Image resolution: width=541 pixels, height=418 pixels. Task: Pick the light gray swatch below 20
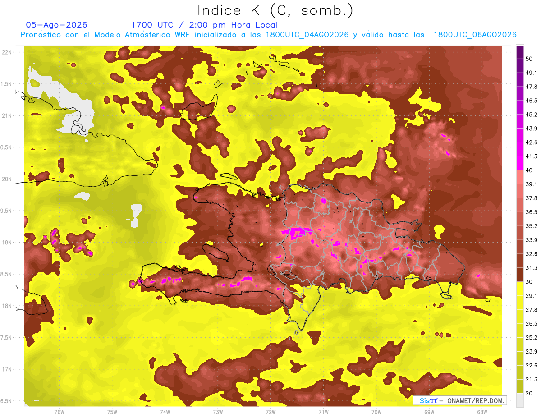[x=520, y=400]
